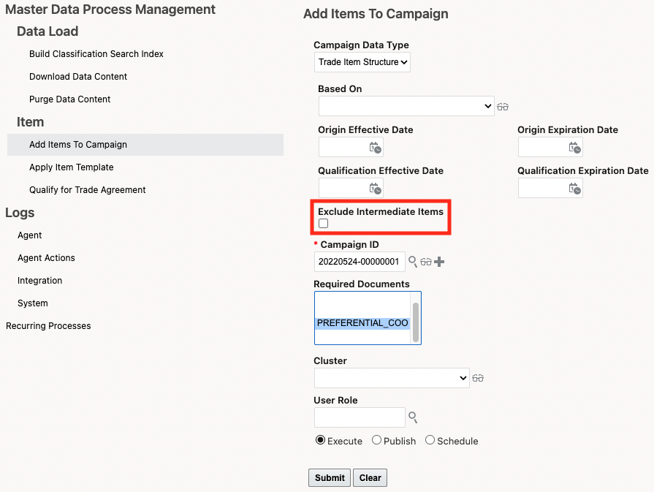Viewport: 654px width, 492px height.
Task: Select the Publish radio button
Action: point(377,440)
